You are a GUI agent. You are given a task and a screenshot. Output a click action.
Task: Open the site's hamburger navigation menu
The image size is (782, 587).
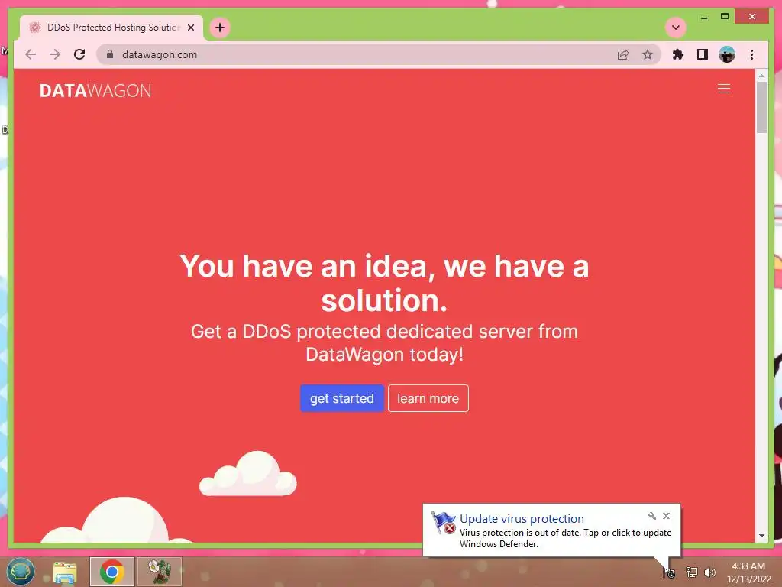coord(724,89)
